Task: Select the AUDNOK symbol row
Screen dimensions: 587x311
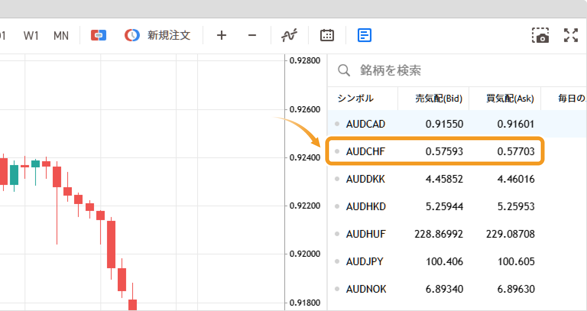Action: [x=457, y=289]
